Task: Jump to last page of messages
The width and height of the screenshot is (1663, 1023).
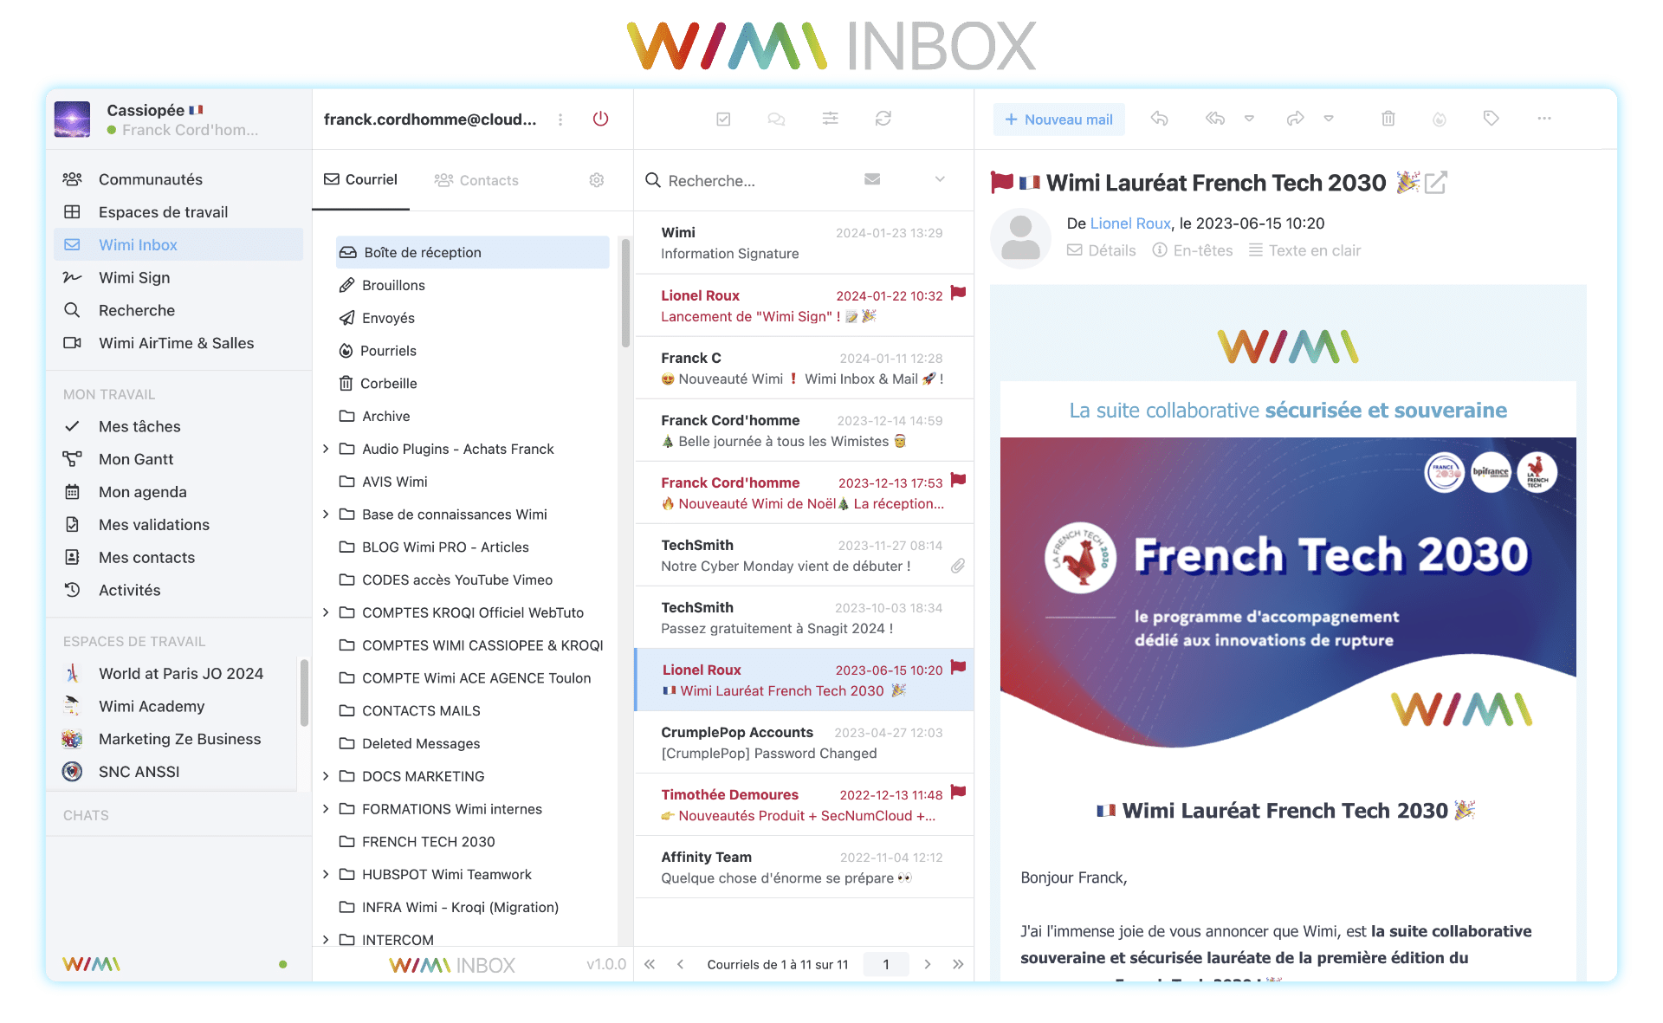Action: 958,964
